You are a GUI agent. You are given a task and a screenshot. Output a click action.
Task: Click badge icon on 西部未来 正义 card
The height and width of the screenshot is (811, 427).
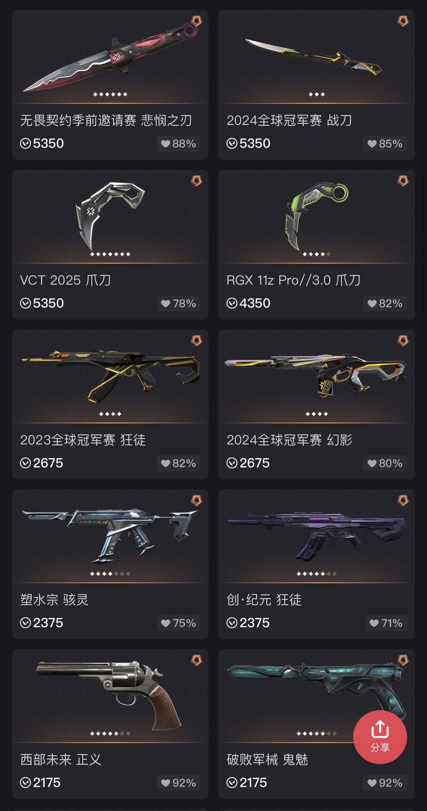point(196,661)
